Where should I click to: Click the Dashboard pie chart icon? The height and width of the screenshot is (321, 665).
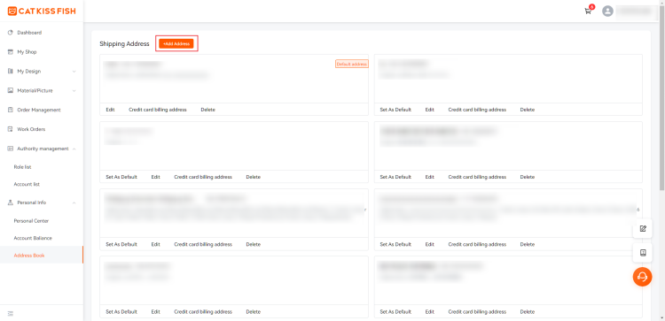click(11, 33)
